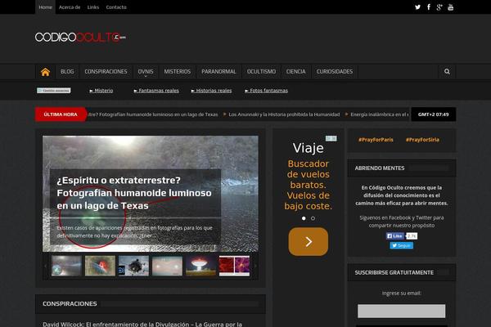Open the OCULTISMO menu item
The width and height of the screenshot is (491, 327).
tap(261, 72)
